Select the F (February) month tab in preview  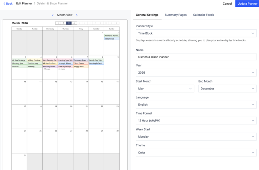click(63, 23)
